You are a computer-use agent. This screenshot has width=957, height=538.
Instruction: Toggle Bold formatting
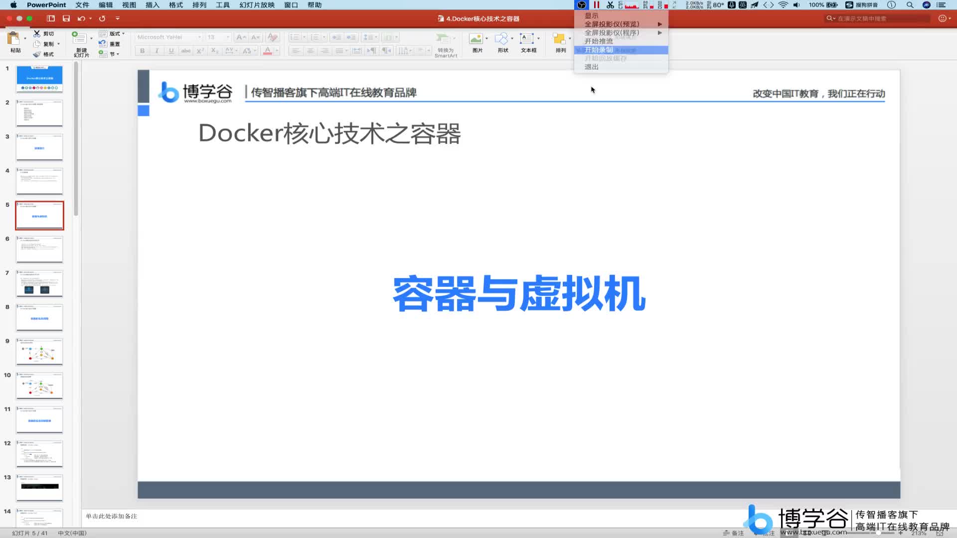143,51
